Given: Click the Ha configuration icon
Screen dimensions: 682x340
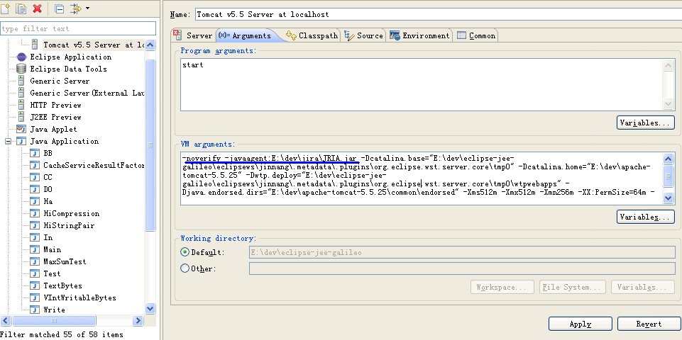Looking at the screenshot, I should pos(35,201).
